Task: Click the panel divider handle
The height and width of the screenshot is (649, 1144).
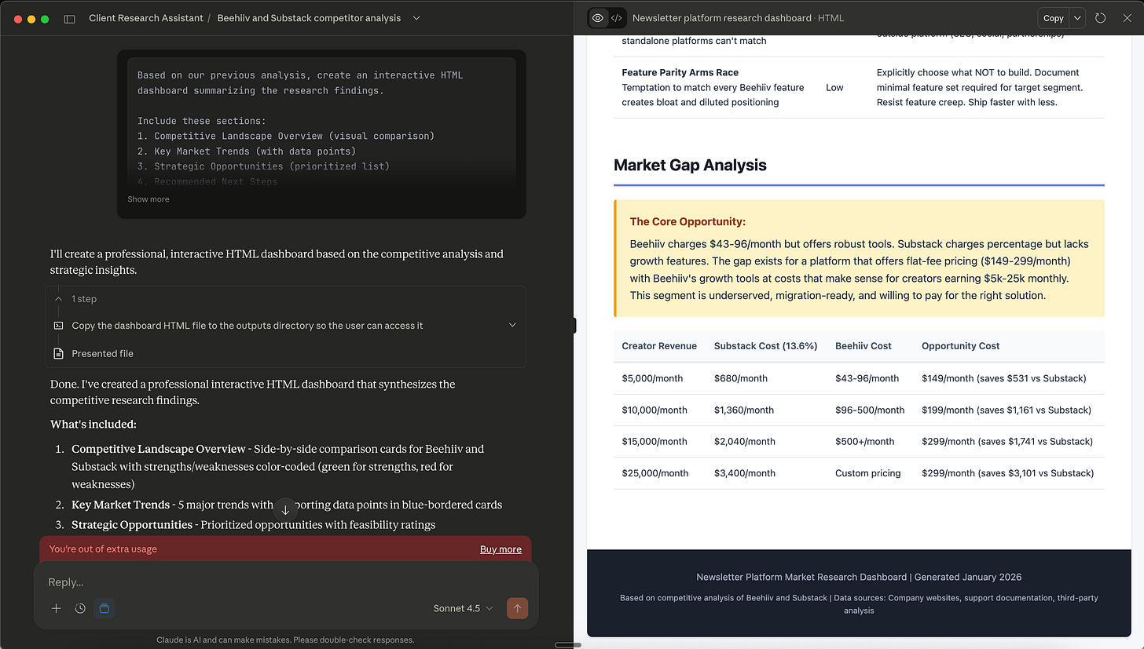Action: (574, 325)
